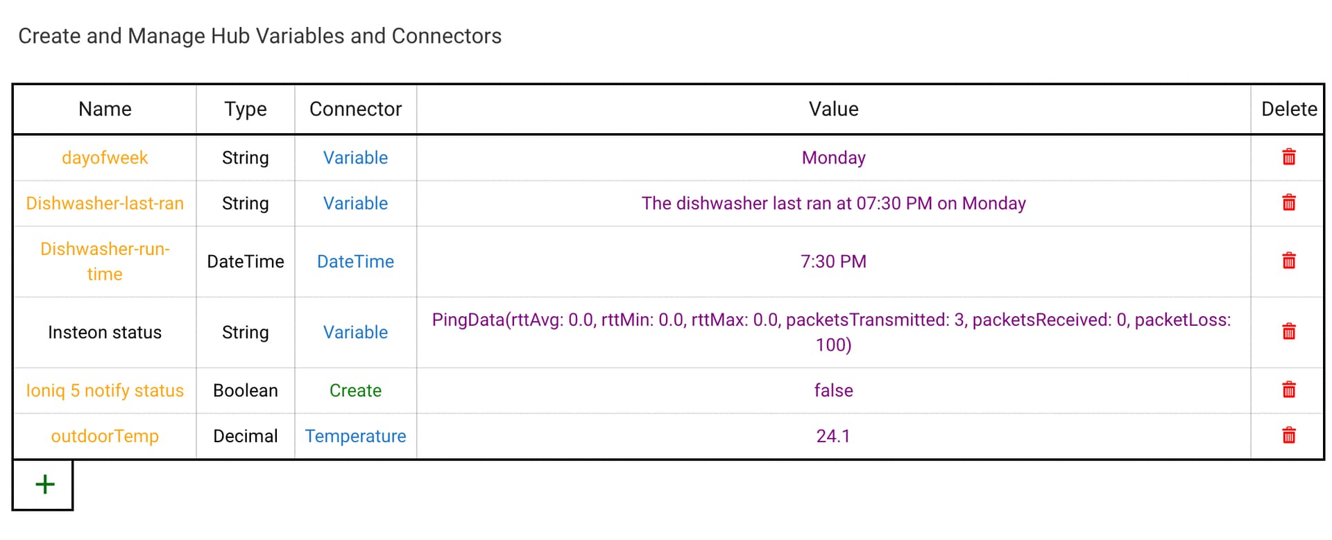
Task: Edit the outdoorTemp value 24.1
Action: 833,437
